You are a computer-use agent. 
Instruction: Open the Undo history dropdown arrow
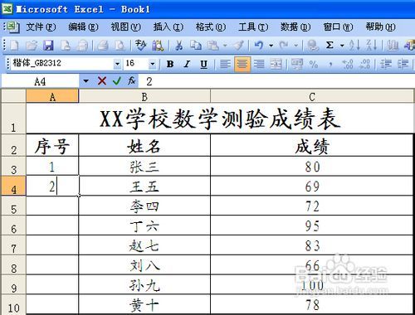(271, 46)
